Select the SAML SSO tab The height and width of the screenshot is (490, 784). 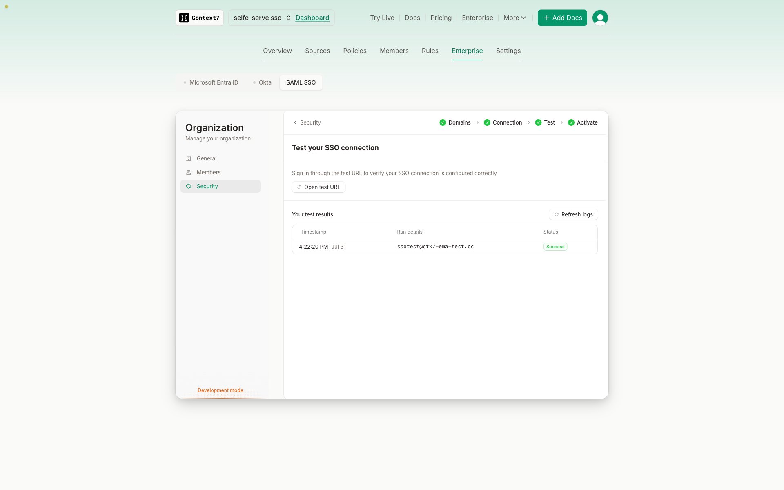pos(301,82)
